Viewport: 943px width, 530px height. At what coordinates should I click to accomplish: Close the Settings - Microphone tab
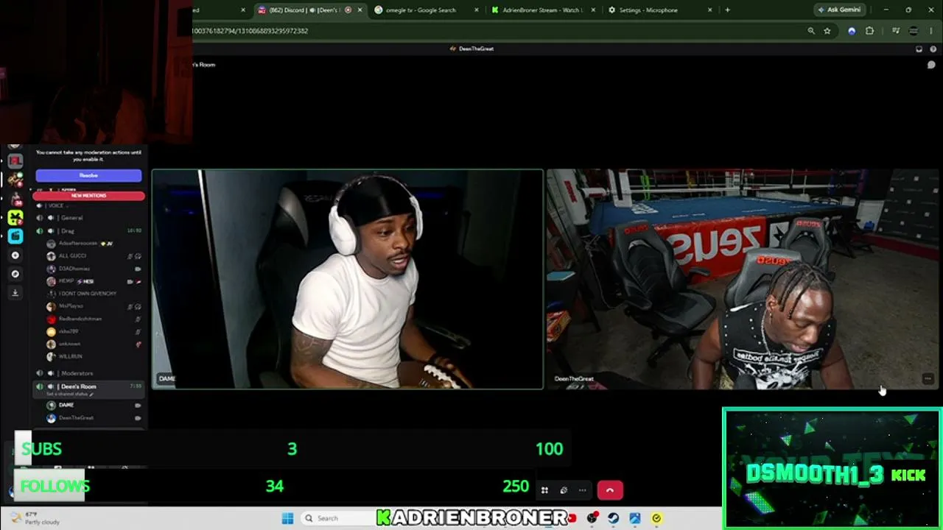pos(710,10)
